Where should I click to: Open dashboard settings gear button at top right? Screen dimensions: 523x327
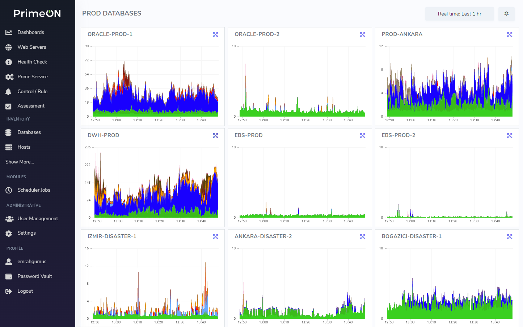(506, 14)
